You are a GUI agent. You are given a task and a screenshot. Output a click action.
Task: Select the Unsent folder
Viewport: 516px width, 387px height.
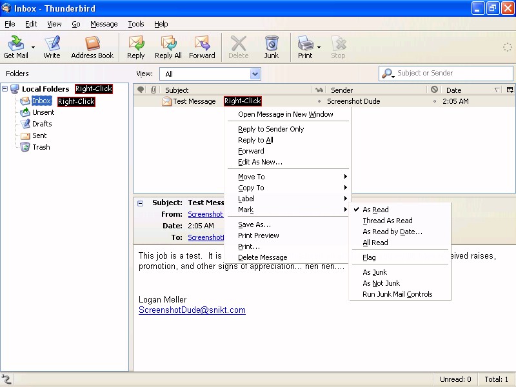(x=43, y=112)
